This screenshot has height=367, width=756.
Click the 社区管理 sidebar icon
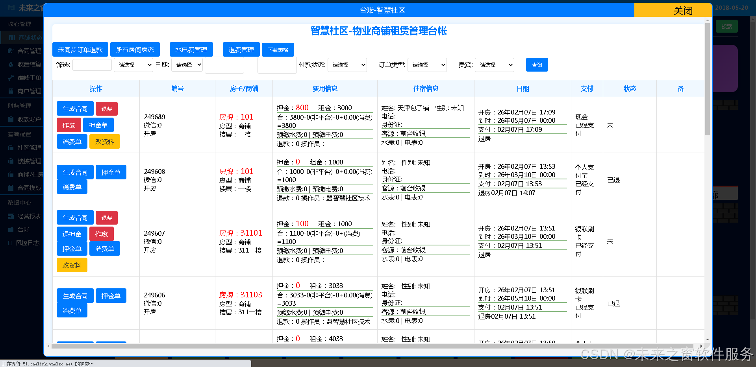(x=11, y=148)
